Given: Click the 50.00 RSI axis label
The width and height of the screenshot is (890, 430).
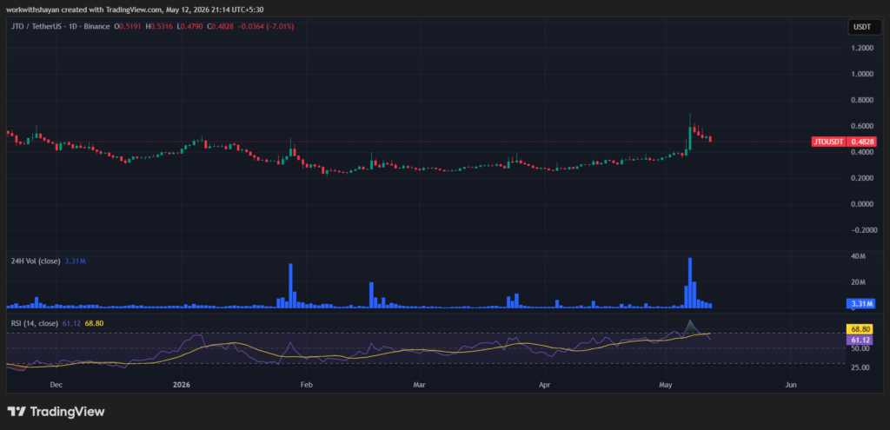Looking at the screenshot, I should [x=860, y=348].
